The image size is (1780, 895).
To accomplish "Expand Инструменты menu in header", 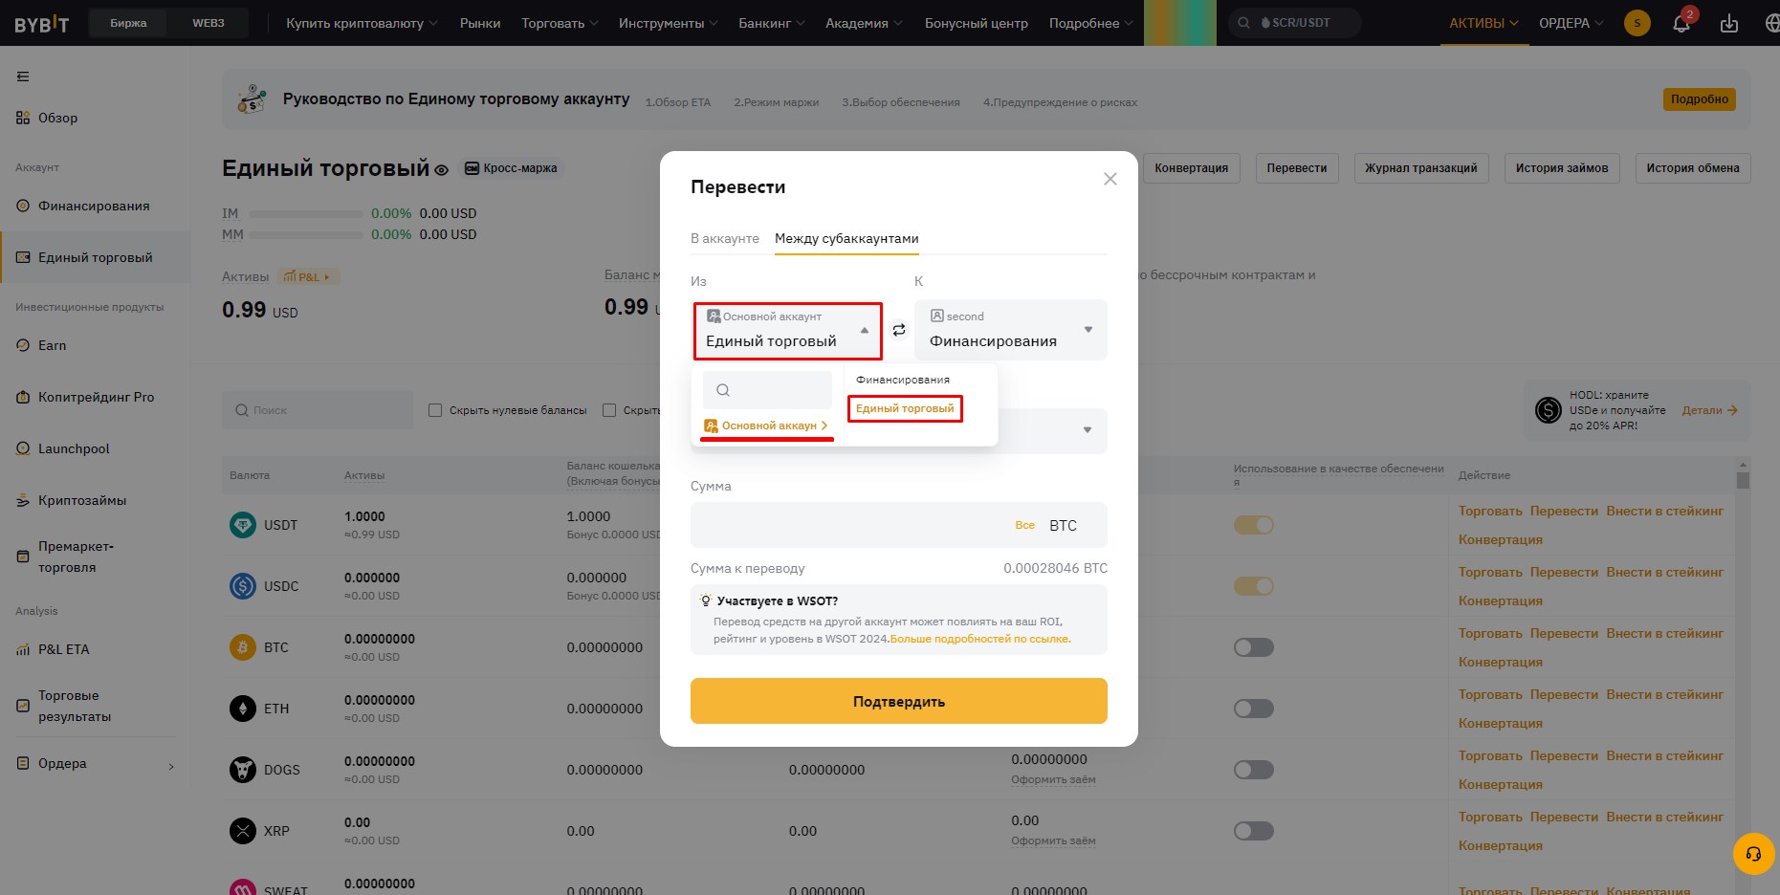I will click(668, 23).
